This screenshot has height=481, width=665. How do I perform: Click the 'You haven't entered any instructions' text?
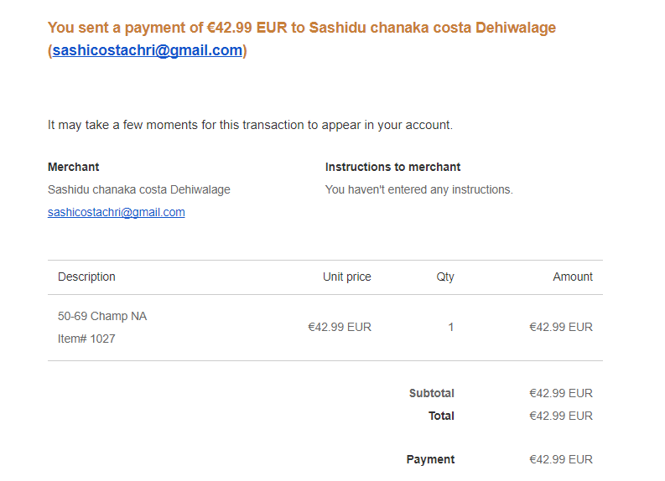[x=418, y=189]
